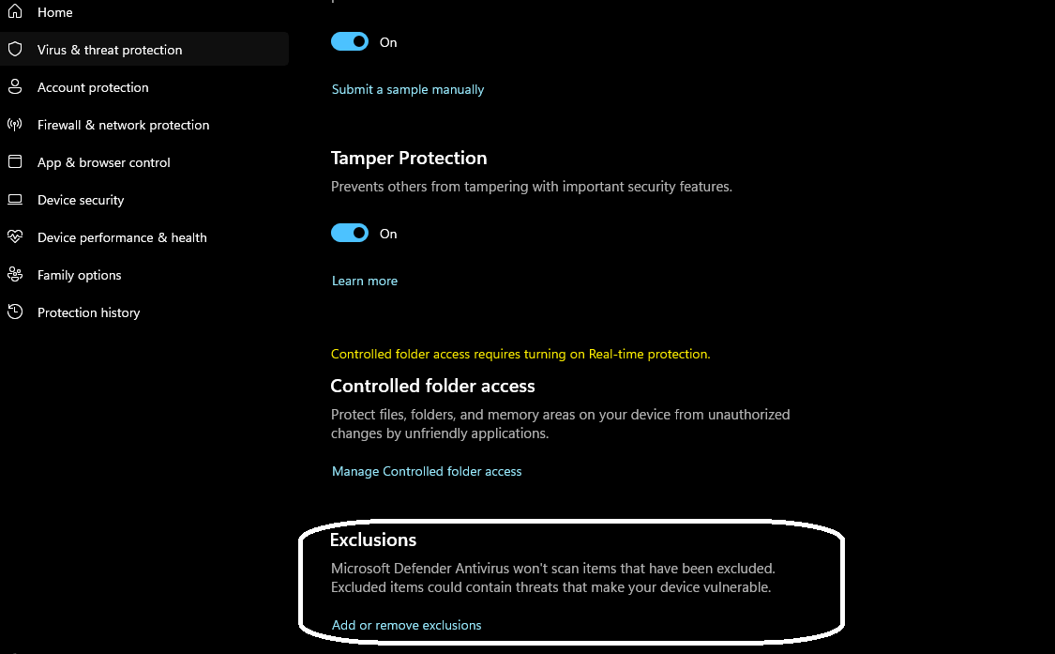Click the person icon for Account protection
This screenshot has height=654, width=1055.
(x=15, y=87)
